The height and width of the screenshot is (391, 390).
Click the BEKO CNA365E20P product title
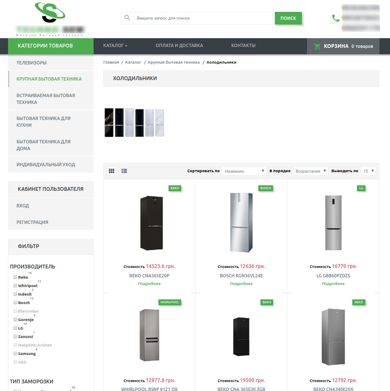coord(149,276)
